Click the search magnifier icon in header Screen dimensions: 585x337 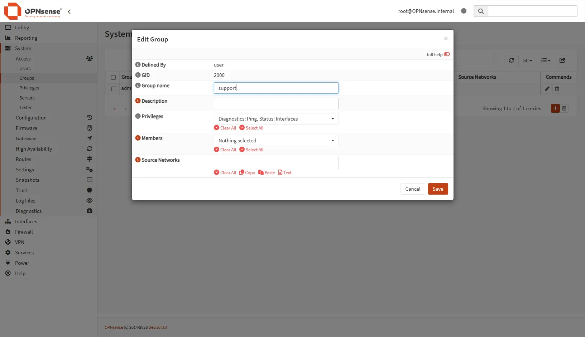(481, 11)
